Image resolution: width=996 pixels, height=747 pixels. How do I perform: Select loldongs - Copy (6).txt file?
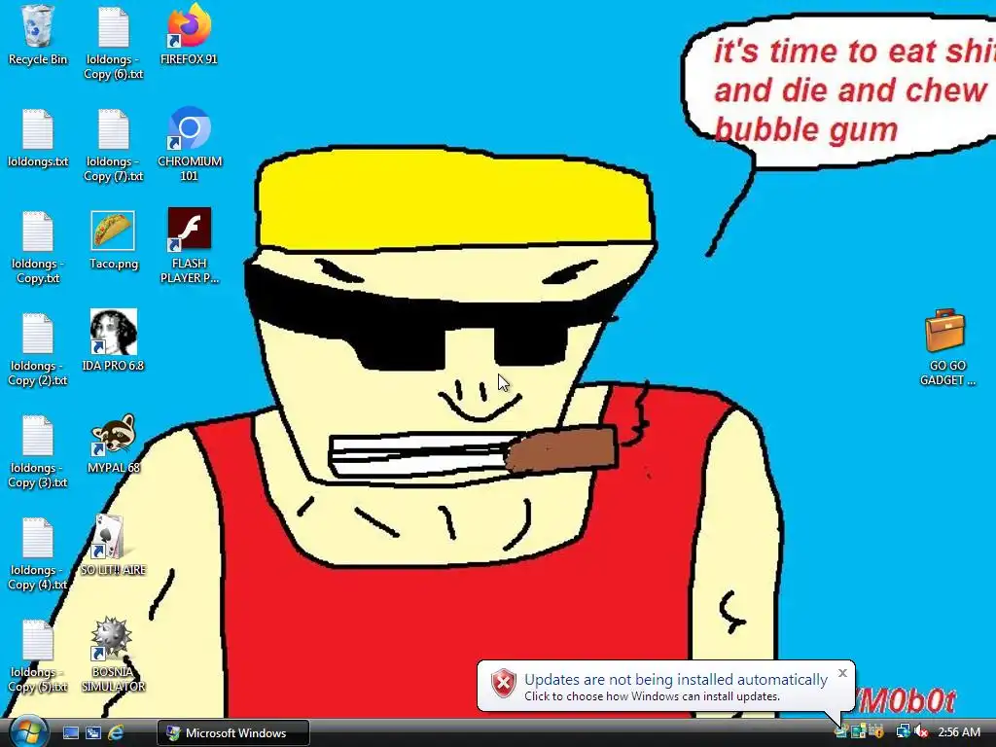[x=113, y=43]
